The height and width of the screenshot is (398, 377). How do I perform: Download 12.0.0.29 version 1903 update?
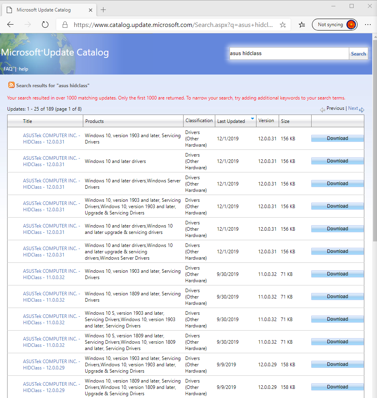337,364
